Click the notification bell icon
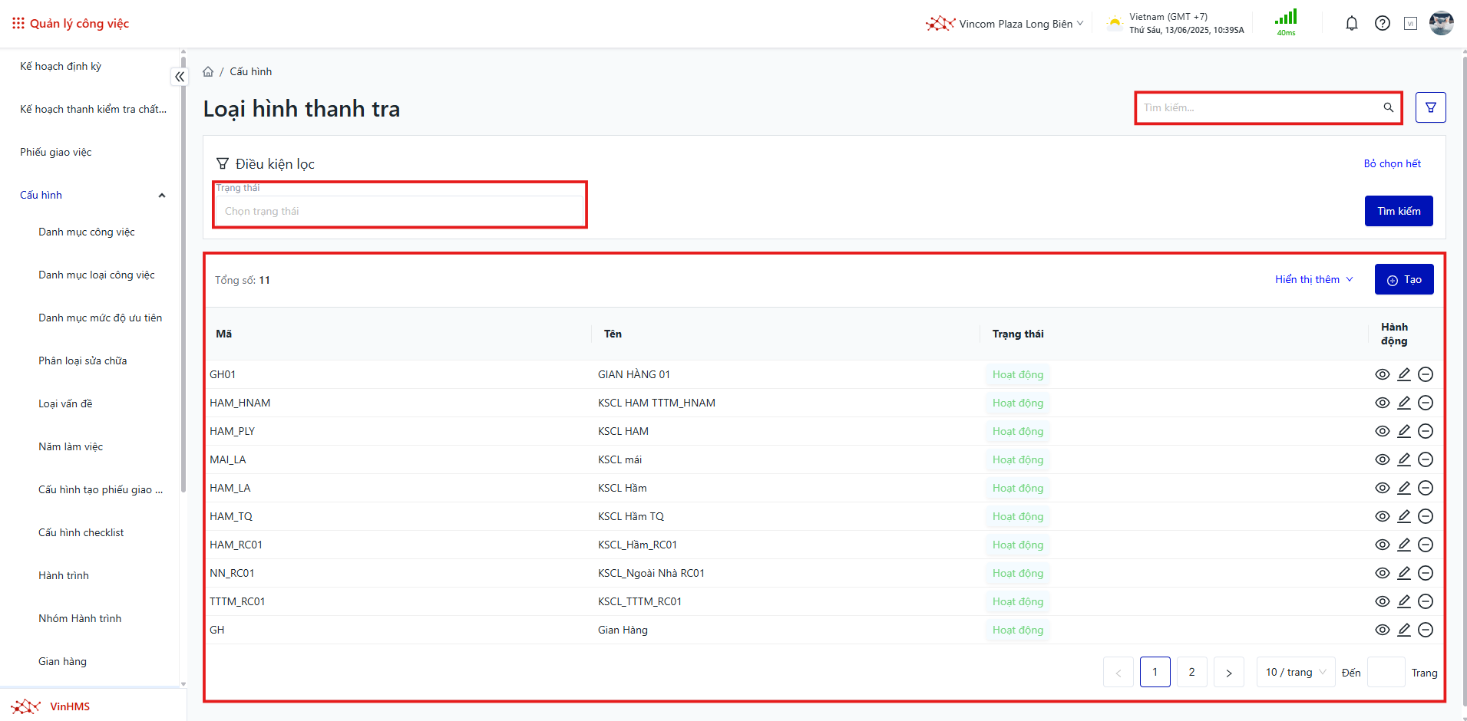The height and width of the screenshot is (721, 1467). point(1352,24)
